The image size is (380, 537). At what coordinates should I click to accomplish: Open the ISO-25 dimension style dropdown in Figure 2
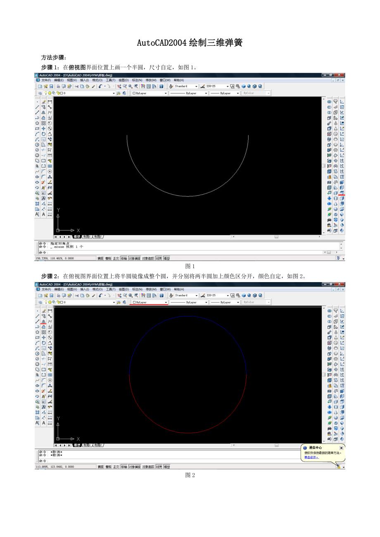click(x=227, y=296)
